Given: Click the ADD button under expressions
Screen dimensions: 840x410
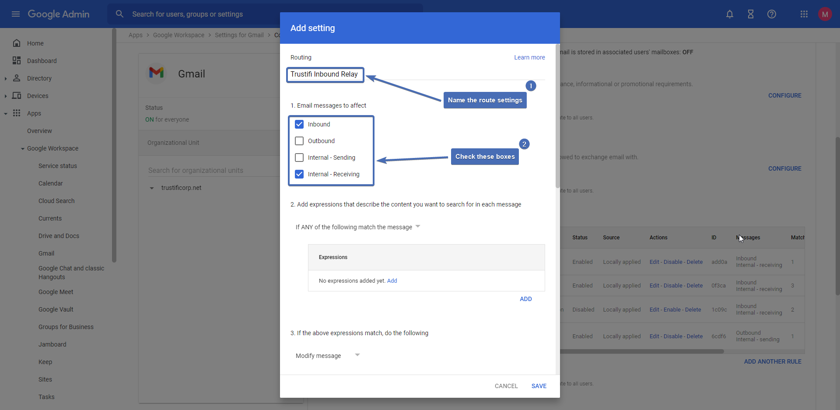Looking at the screenshot, I should (x=526, y=299).
